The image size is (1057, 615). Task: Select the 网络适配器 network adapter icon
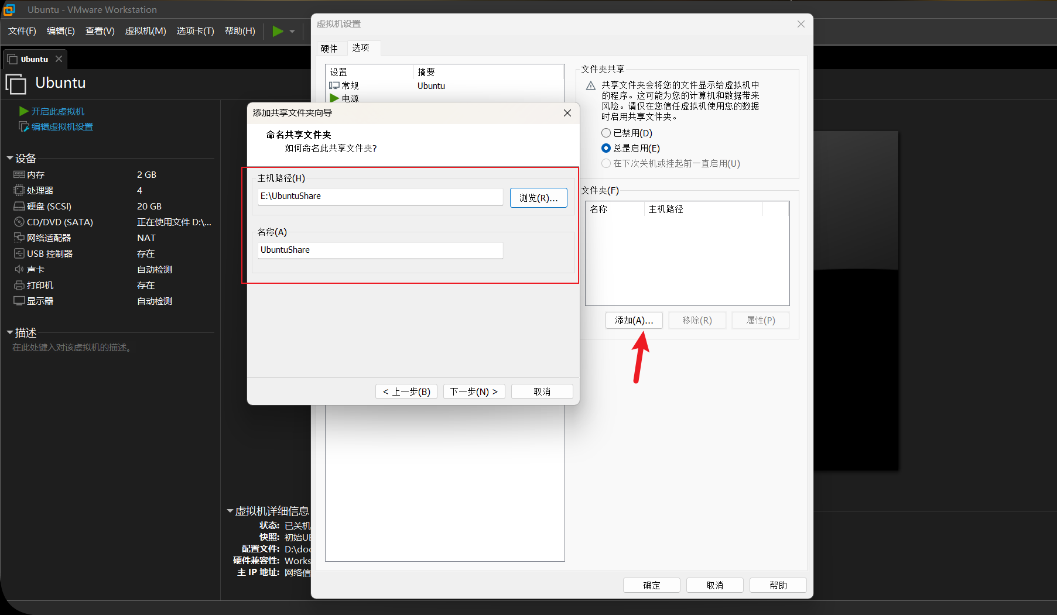click(x=19, y=238)
